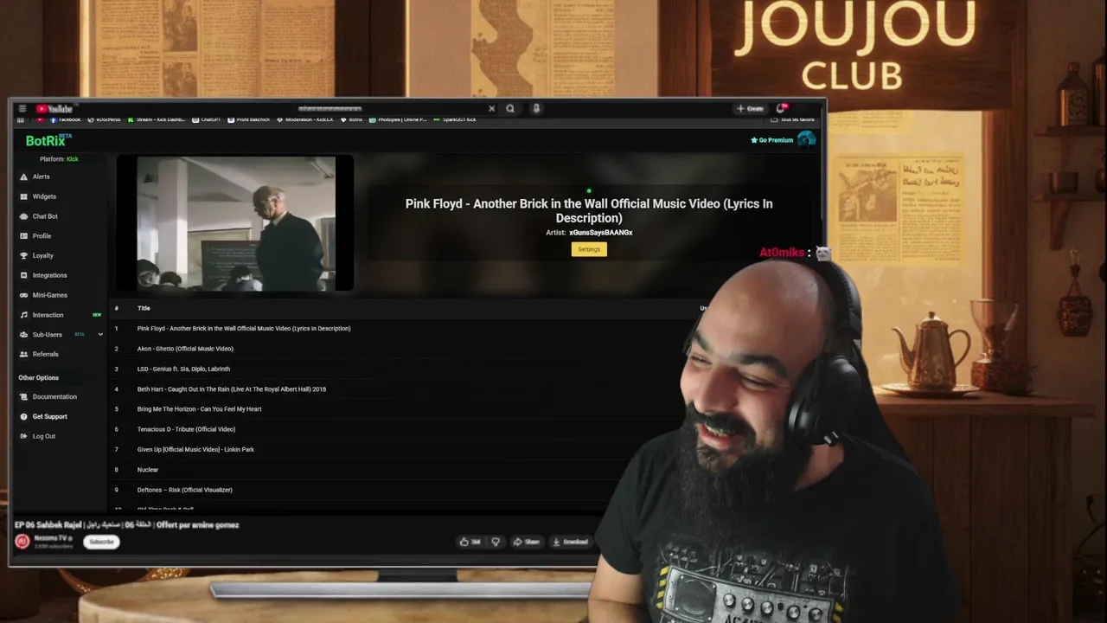Open the Moderation Kick bookmark
The image size is (1107, 623).
(307, 119)
